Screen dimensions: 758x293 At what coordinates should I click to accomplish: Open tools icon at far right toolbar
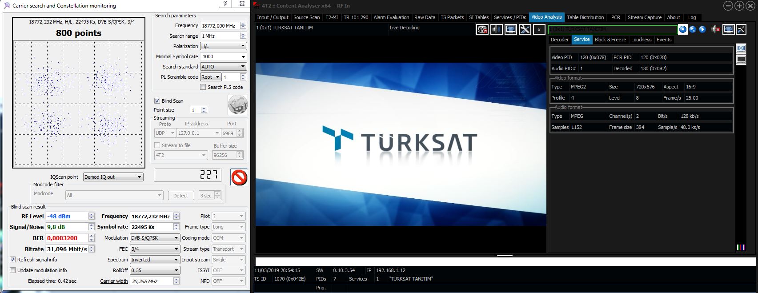pyautogui.click(x=741, y=29)
